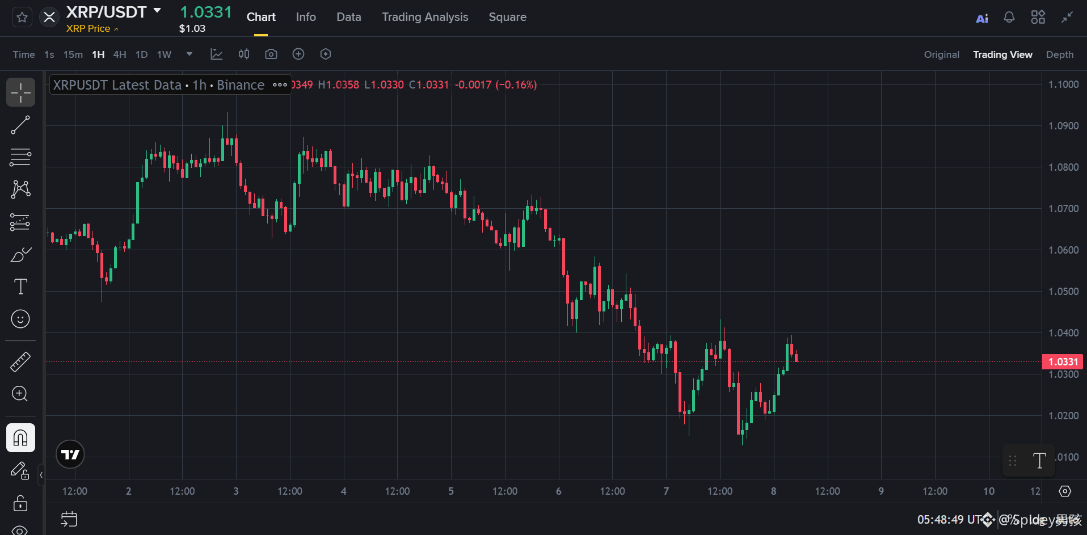Expand the XRP/USDT pair selector dropdown
1087x535 pixels.
[157, 11]
